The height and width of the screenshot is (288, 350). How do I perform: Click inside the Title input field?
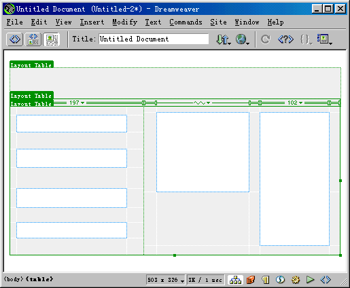click(x=154, y=39)
